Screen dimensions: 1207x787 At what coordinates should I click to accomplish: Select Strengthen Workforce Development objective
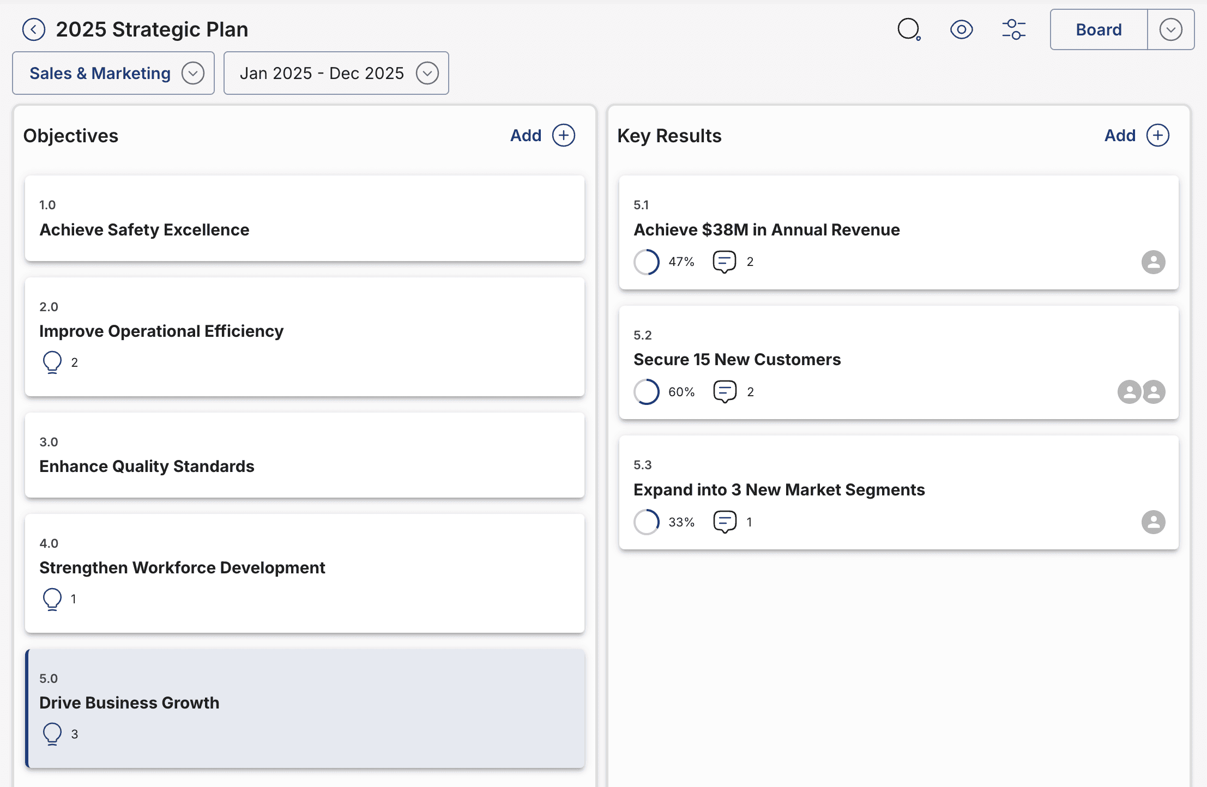(304, 572)
